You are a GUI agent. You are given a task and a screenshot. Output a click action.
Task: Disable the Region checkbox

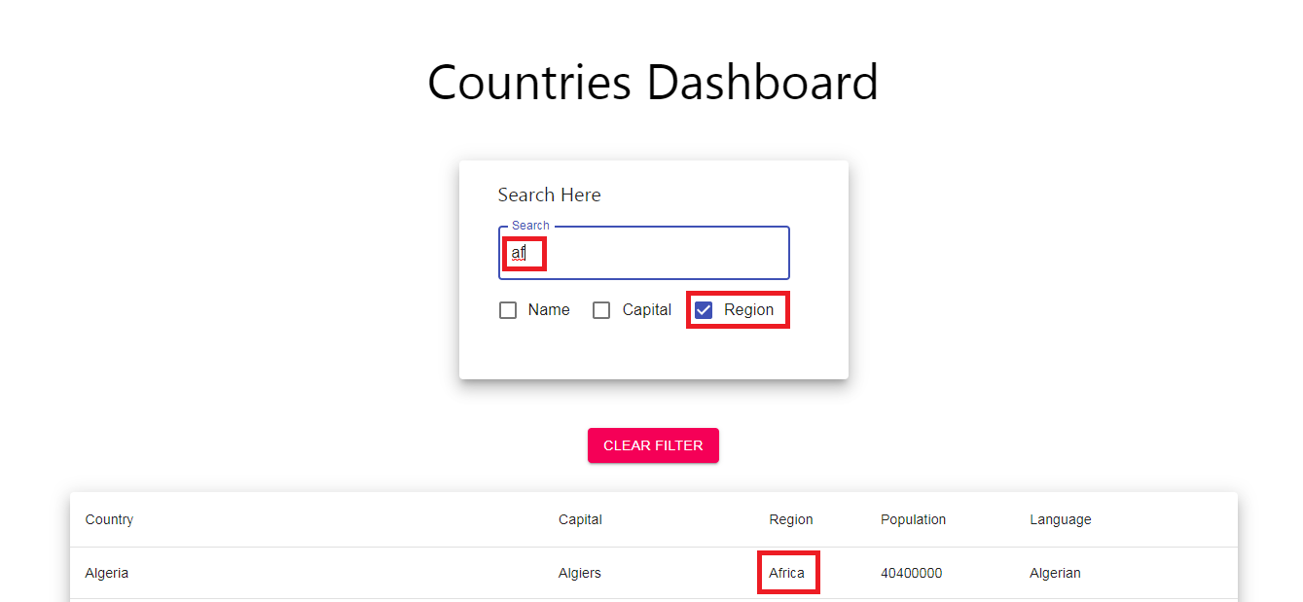[x=704, y=309]
